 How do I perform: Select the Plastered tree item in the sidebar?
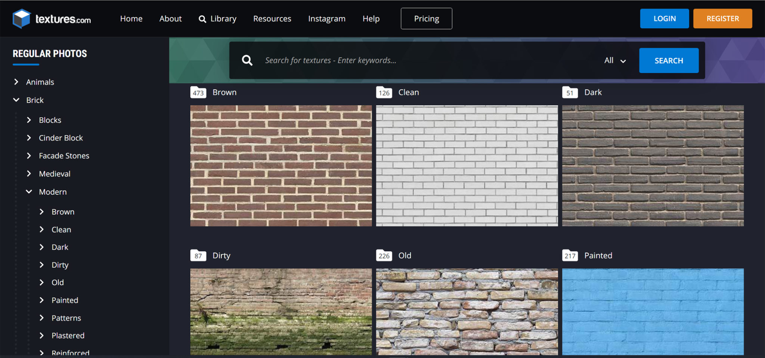pos(68,335)
